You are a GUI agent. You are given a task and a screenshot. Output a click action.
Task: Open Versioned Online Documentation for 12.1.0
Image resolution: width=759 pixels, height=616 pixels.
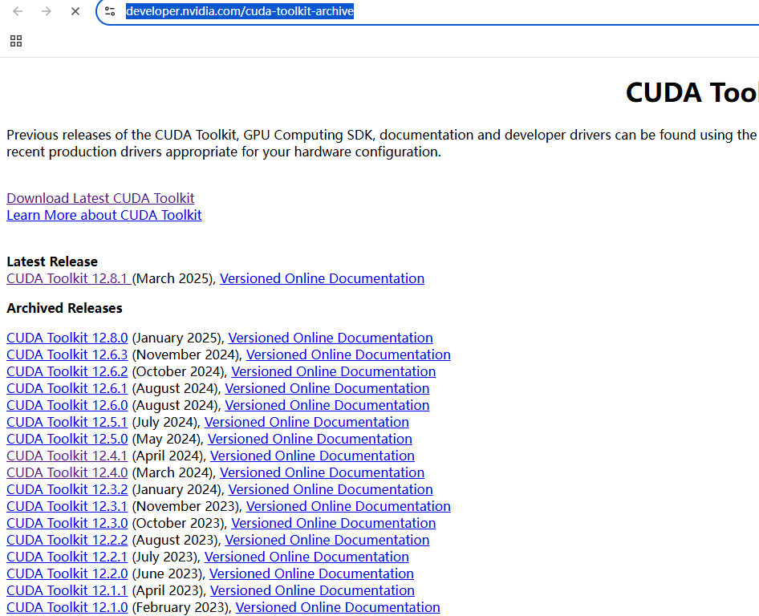pos(338,608)
